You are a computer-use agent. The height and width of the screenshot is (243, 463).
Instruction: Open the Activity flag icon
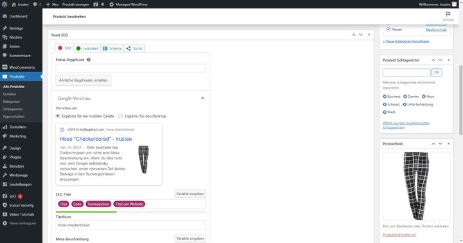(448, 14)
